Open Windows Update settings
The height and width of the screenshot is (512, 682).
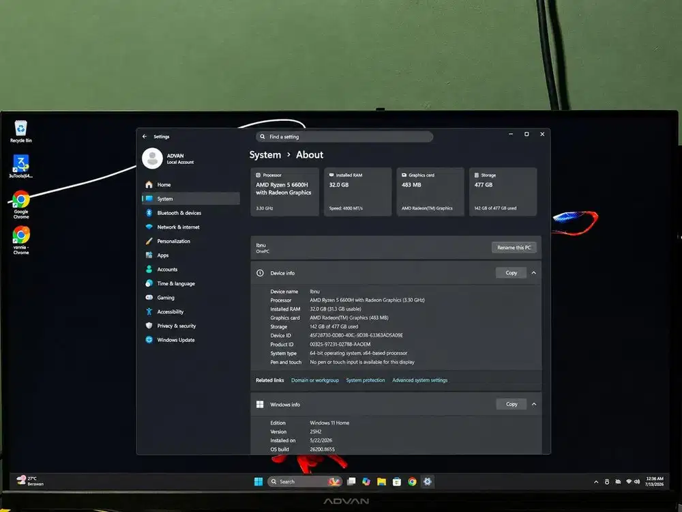click(x=190, y=340)
